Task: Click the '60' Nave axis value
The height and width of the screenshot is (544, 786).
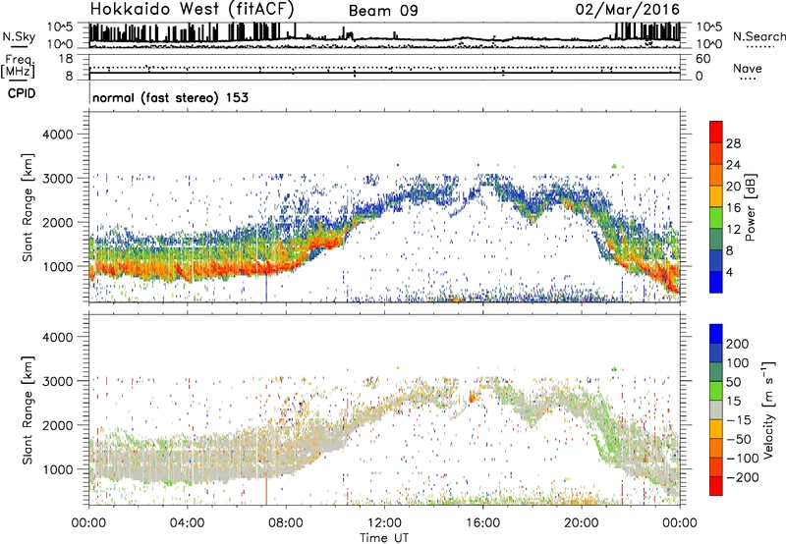Action: (702, 58)
